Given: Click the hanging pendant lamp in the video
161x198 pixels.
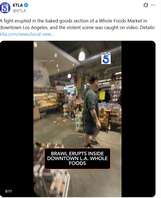Looking at the screenshot, I should pos(82,56).
